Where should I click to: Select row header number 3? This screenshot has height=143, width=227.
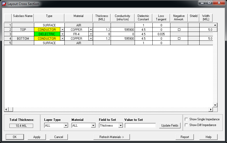pos(8,34)
